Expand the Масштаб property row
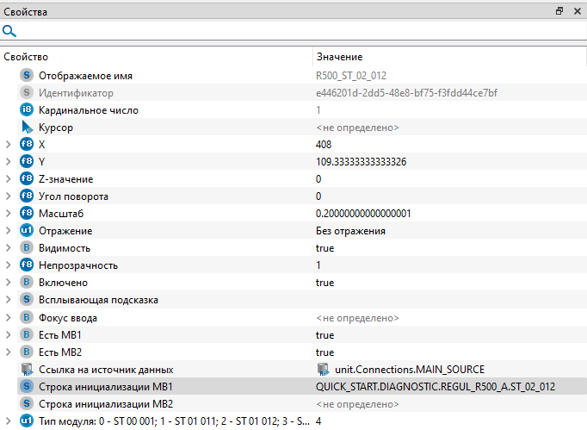The height and width of the screenshot is (430, 587). (8, 214)
